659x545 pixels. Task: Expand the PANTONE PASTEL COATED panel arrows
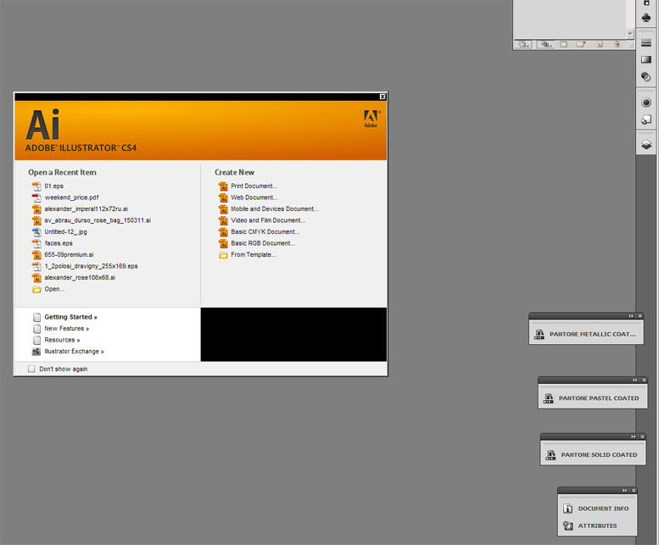pyautogui.click(x=635, y=380)
